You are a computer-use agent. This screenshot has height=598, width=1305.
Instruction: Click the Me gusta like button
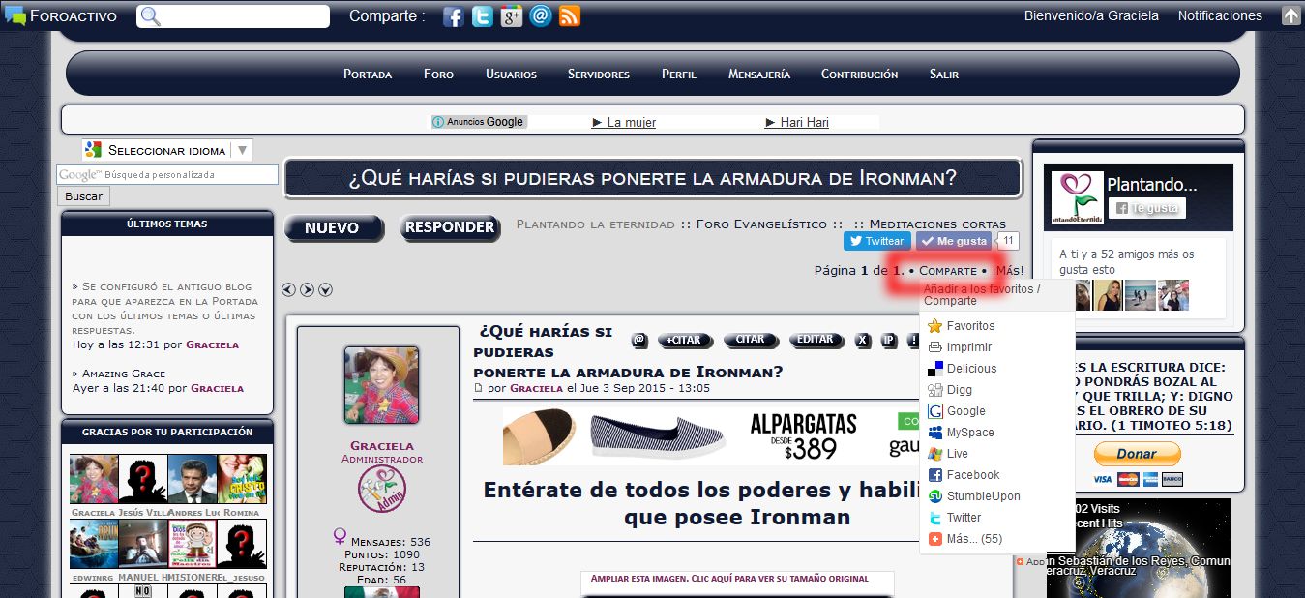click(954, 241)
